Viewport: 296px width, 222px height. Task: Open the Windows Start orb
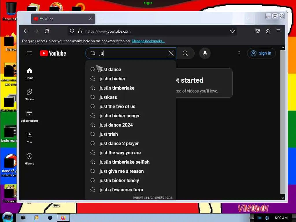[x=8, y=217]
